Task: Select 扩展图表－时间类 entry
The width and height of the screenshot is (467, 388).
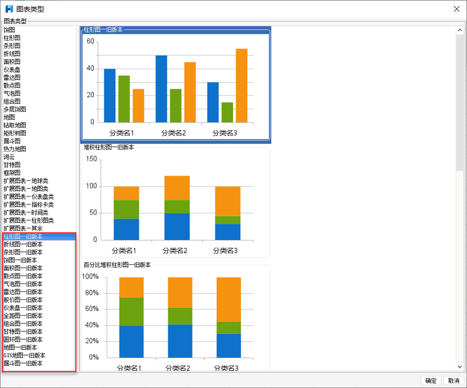Action: (25, 213)
